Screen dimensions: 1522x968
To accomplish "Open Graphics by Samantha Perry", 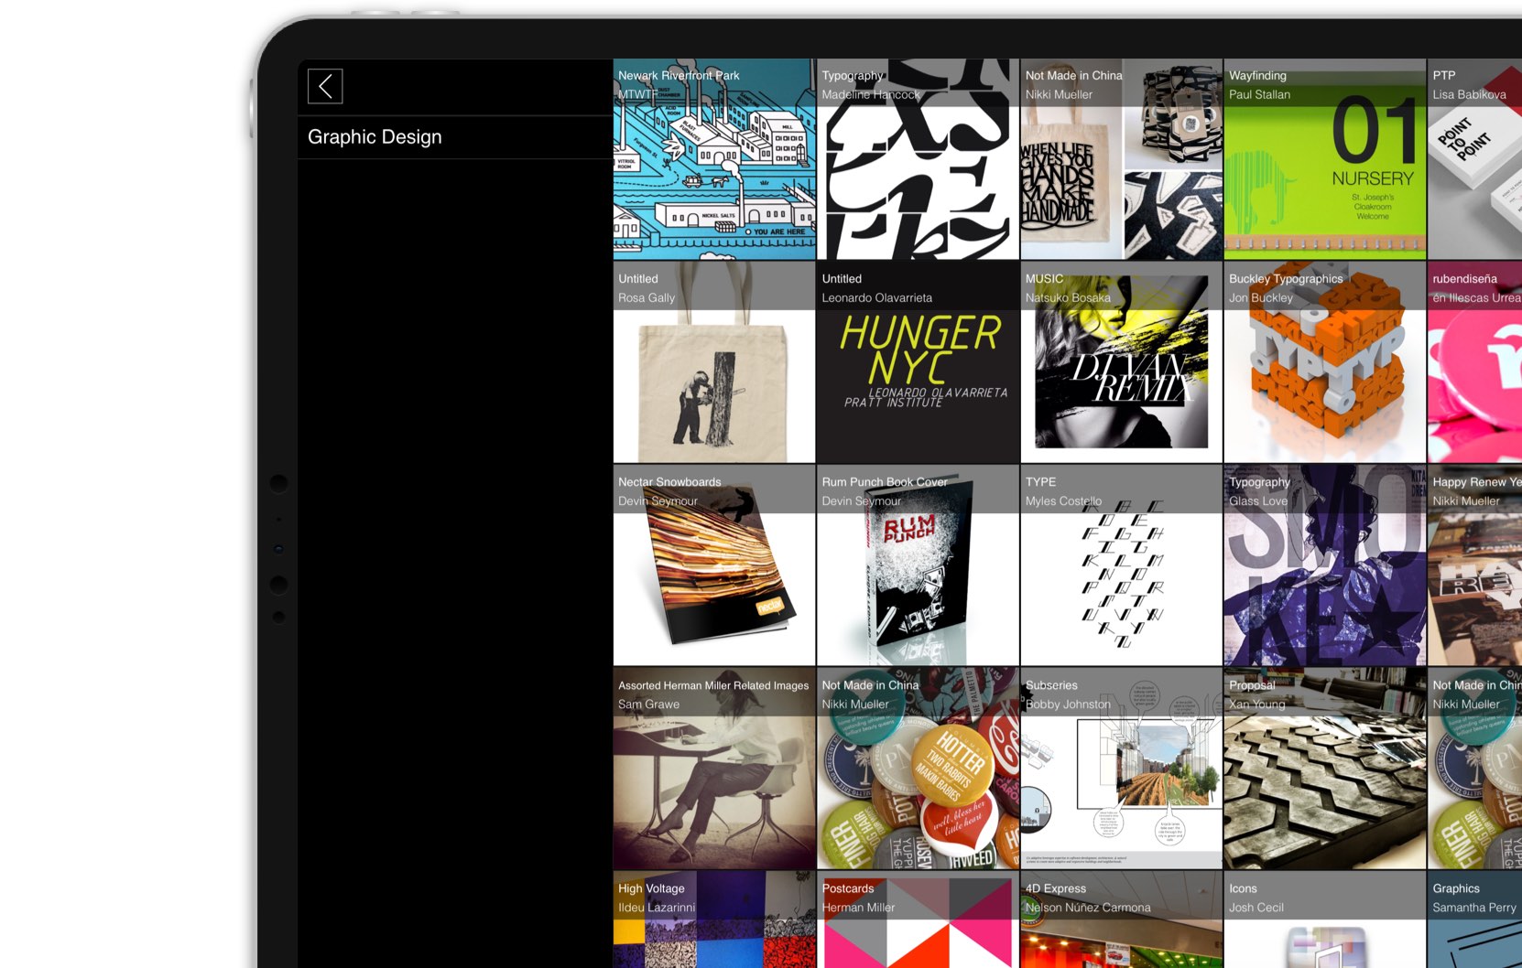I will (1474, 920).
